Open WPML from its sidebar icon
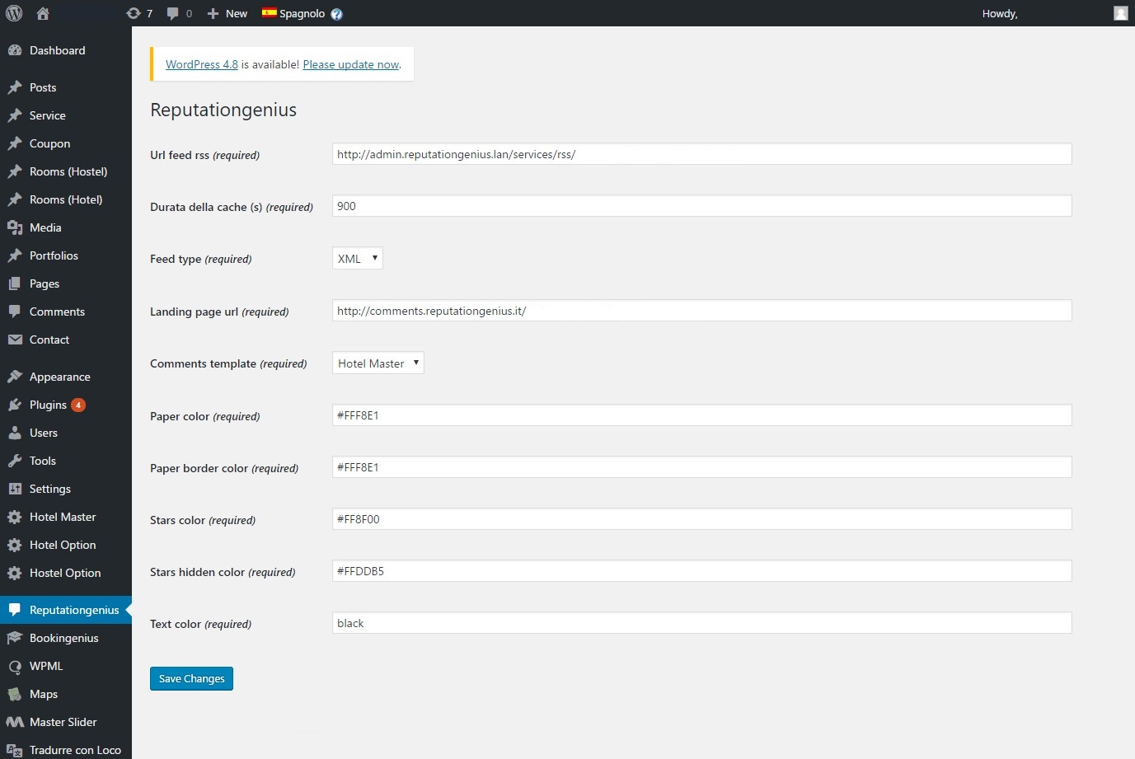The image size is (1135, 759). [16, 666]
